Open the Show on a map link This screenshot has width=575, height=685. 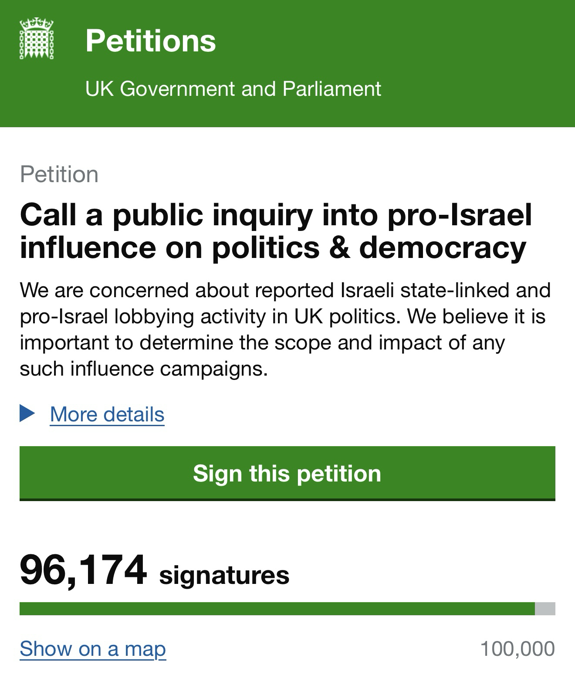[93, 648]
